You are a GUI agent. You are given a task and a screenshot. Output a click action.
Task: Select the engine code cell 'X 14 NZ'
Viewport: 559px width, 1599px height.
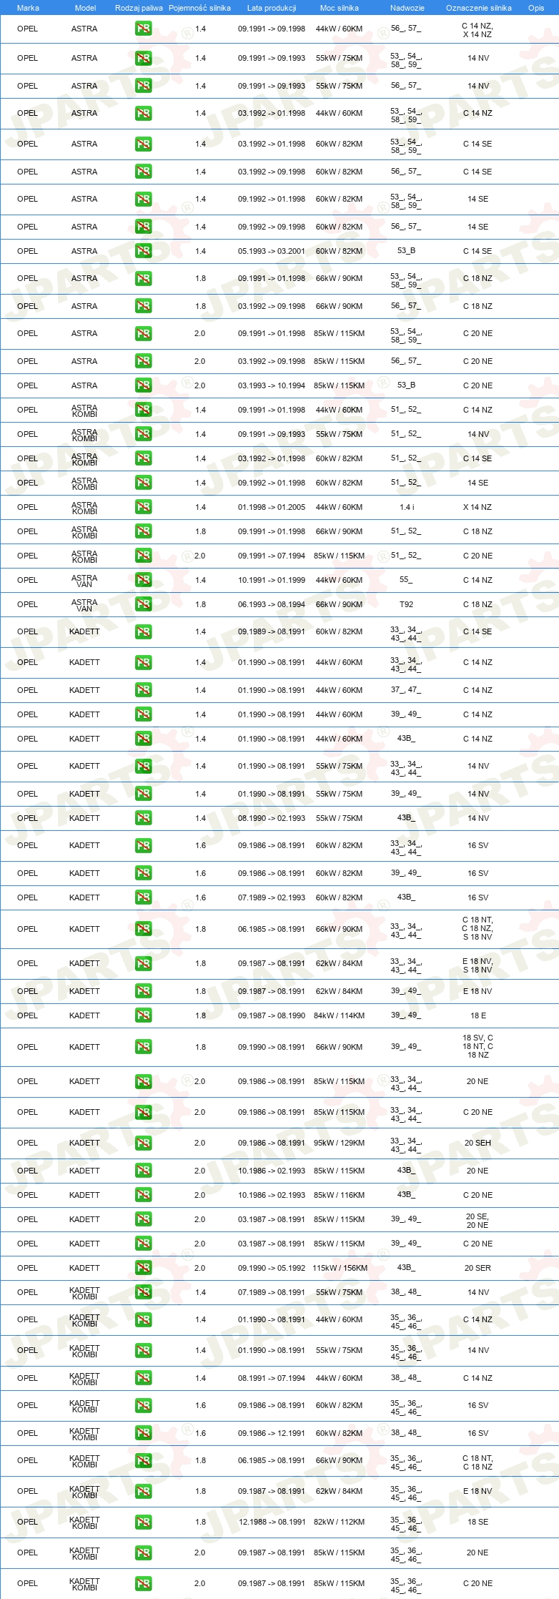(478, 507)
